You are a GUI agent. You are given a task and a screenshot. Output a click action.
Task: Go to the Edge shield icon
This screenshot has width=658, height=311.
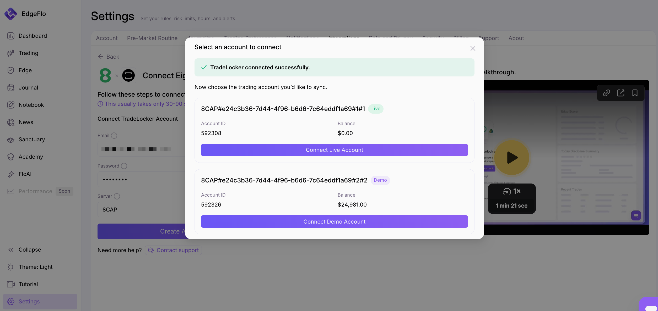[x=11, y=70]
